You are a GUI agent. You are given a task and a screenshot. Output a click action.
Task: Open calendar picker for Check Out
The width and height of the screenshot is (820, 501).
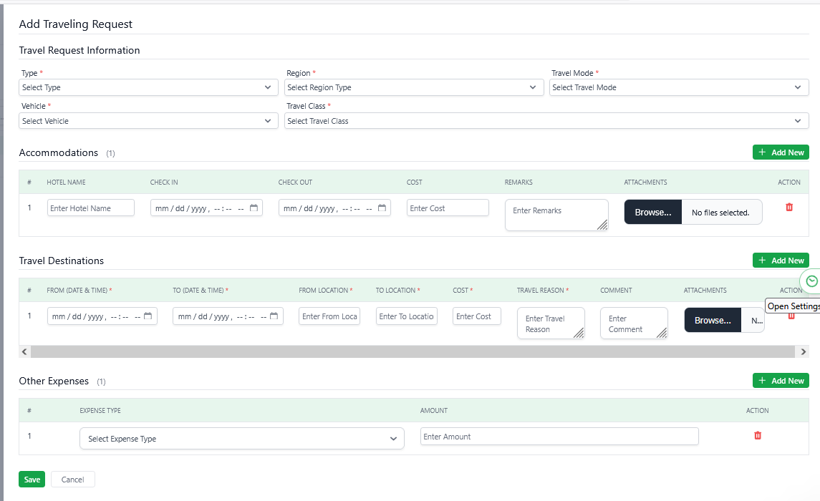click(382, 208)
